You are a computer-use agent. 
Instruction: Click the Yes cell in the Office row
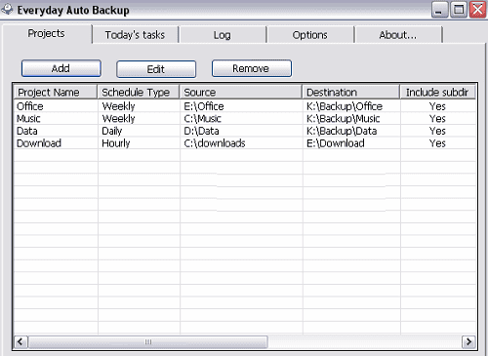[x=437, y=106]
